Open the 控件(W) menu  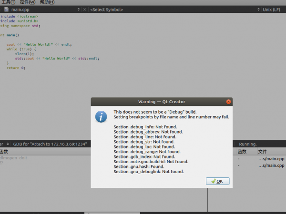27,2
